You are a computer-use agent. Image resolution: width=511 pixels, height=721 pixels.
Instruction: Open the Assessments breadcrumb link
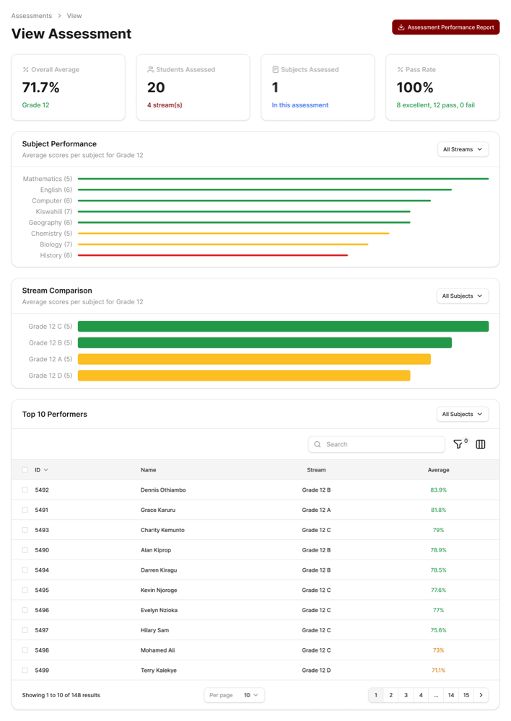[32, 16]
